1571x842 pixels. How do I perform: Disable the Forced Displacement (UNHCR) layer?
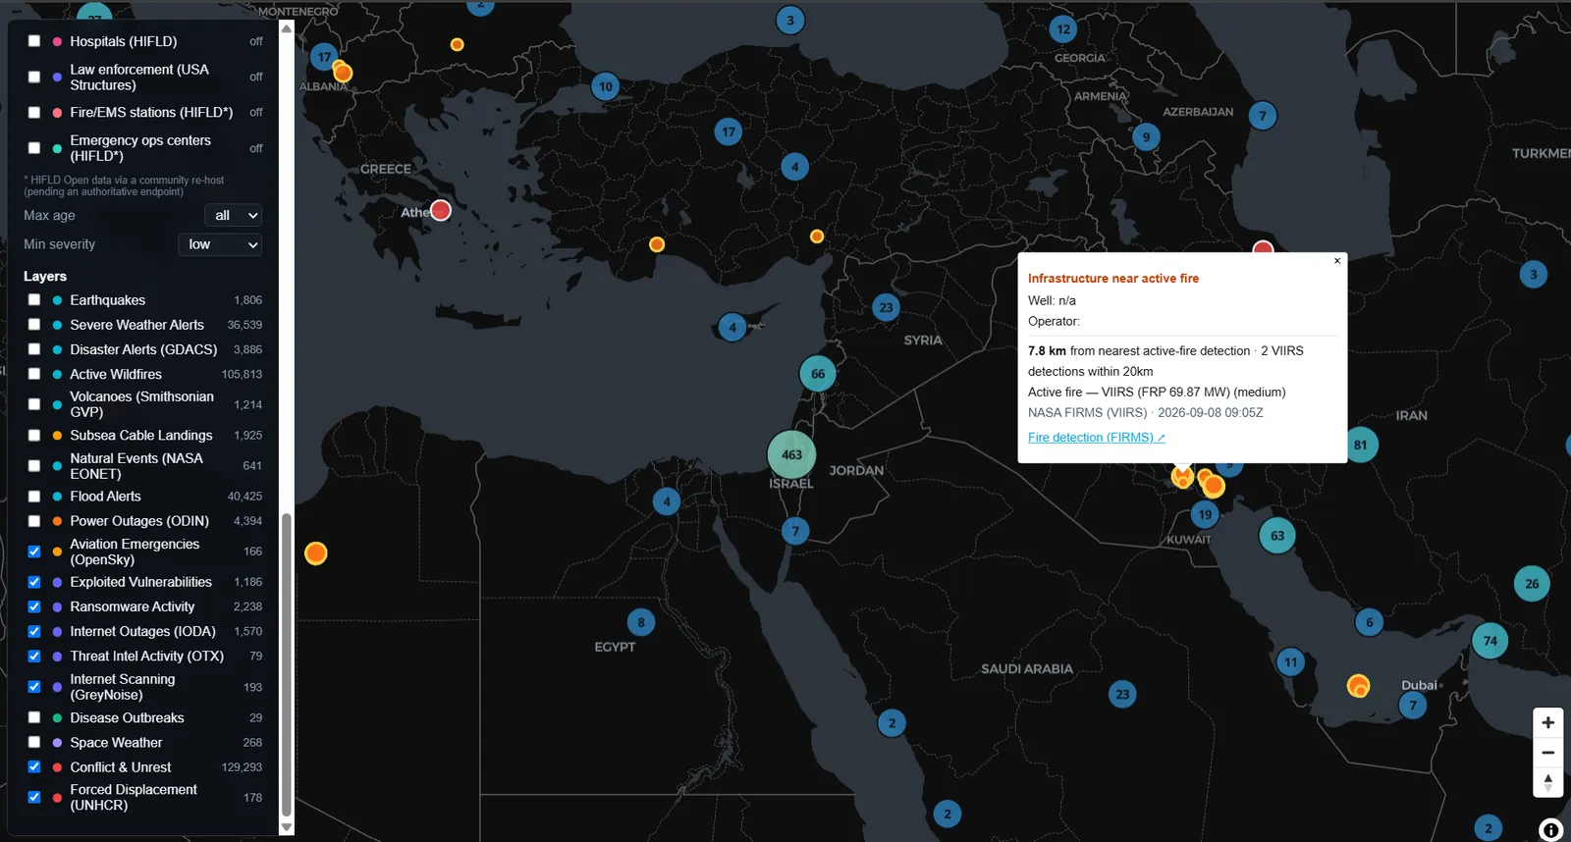click(34, 798)
